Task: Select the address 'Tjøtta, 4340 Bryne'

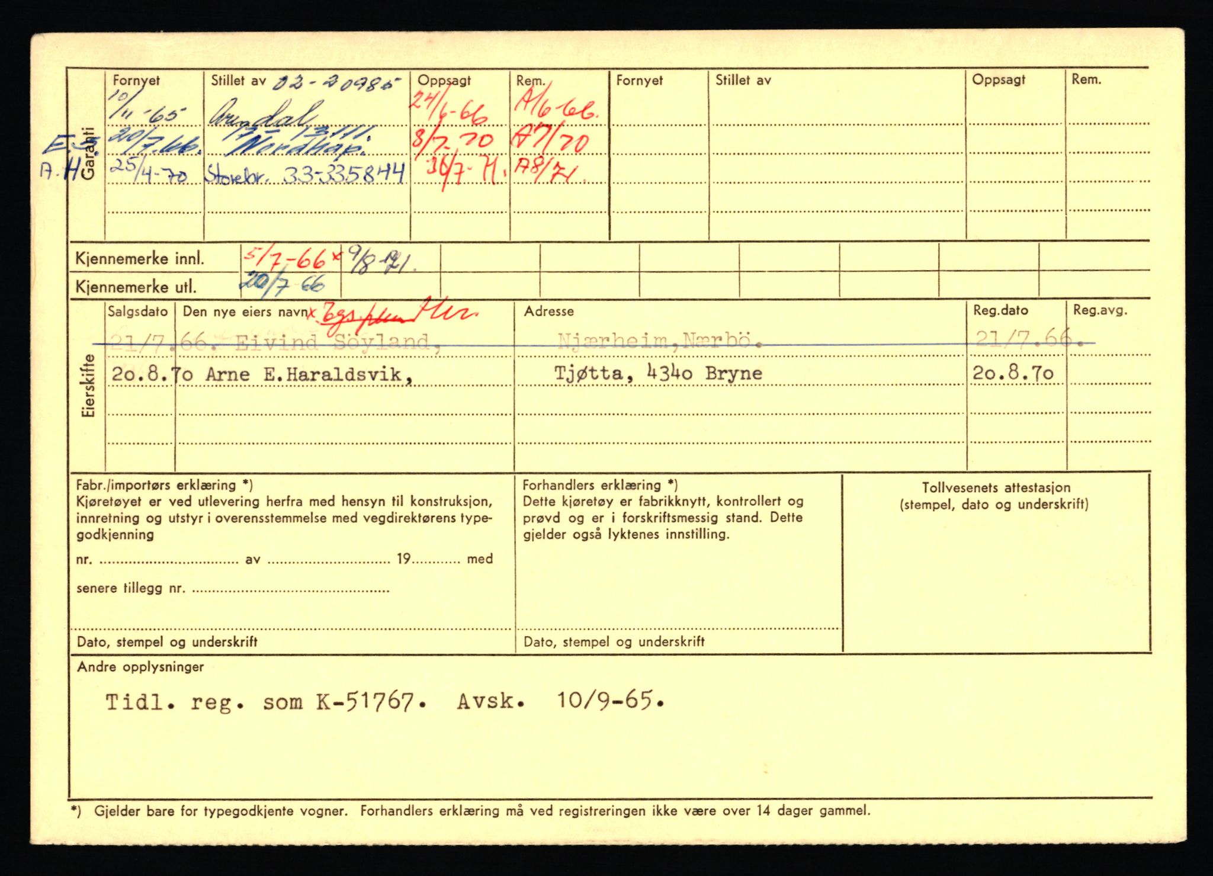Action: (x=658, y=373)
